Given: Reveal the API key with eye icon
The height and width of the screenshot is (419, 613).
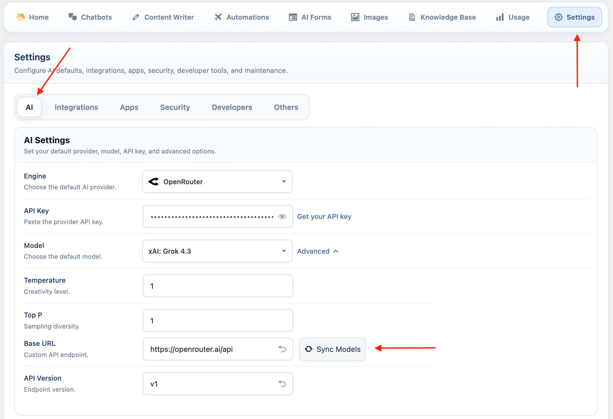Looking at the screenshot, I should tap(282, 217).
